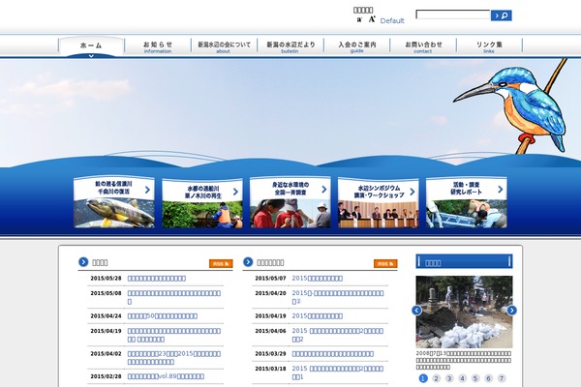Open the middle item dated 2015/04/20

338,297
